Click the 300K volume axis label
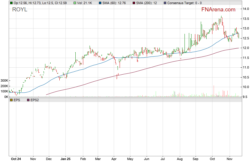Screen dimensions: 250x165 [x=4, y=80]
